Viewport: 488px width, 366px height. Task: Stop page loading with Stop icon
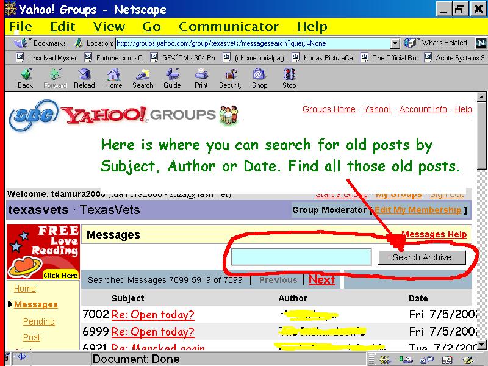(289, 79)
